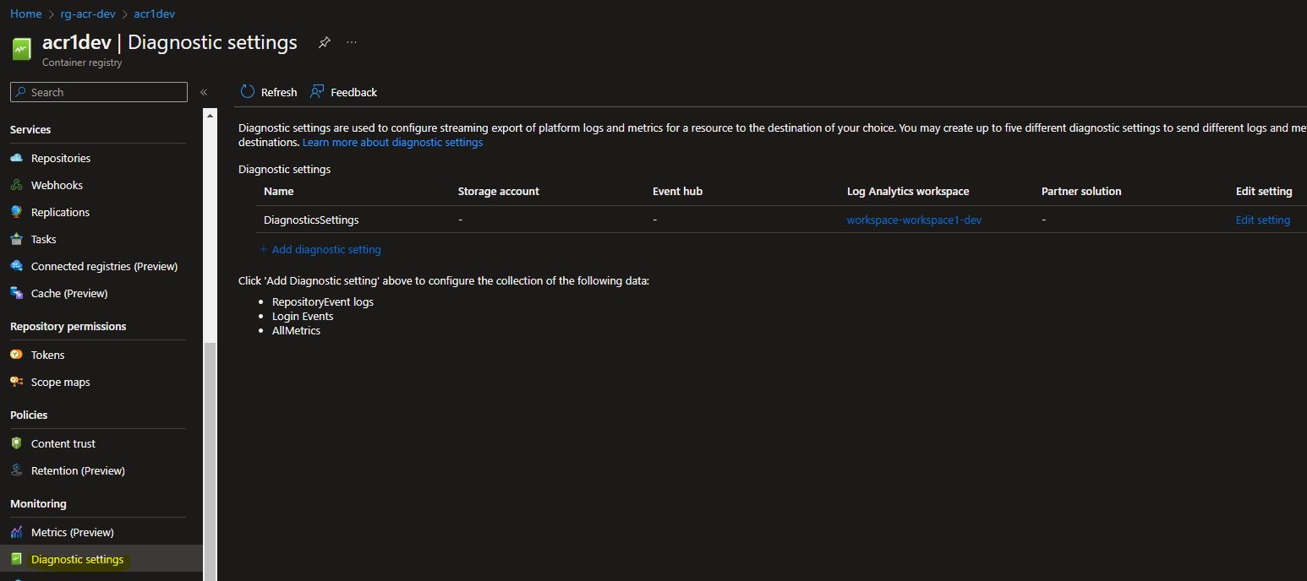Click the Event hub column header
Screen dimensions: 1307x581
click(677, 191)
